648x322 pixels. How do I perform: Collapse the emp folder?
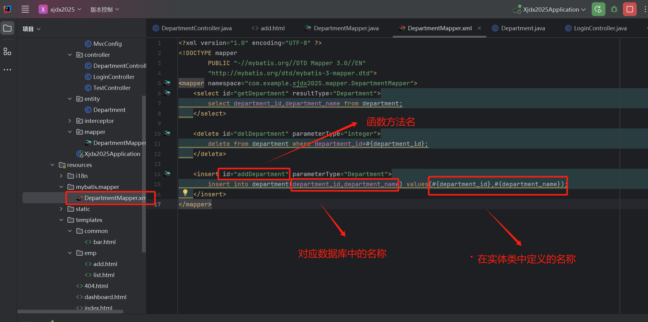coord(70,253)
